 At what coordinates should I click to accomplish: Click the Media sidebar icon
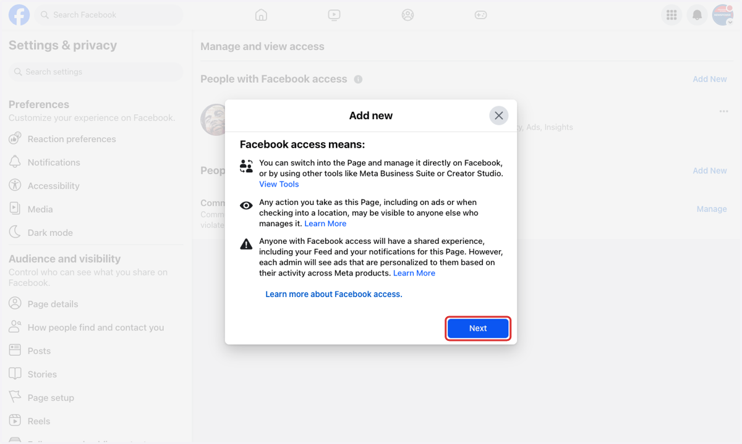[15, 209]
